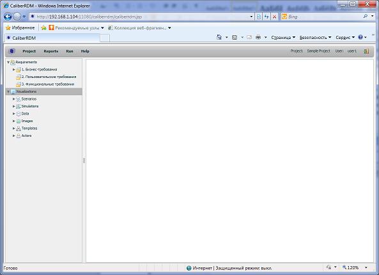Click the Data icon in tree
The image size is (379, 275).
click(x=19, y=114)
